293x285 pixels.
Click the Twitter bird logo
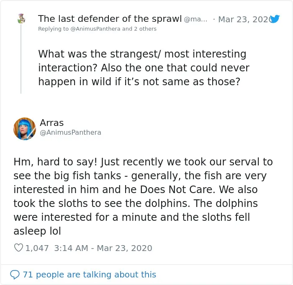[x=275, y=19]
